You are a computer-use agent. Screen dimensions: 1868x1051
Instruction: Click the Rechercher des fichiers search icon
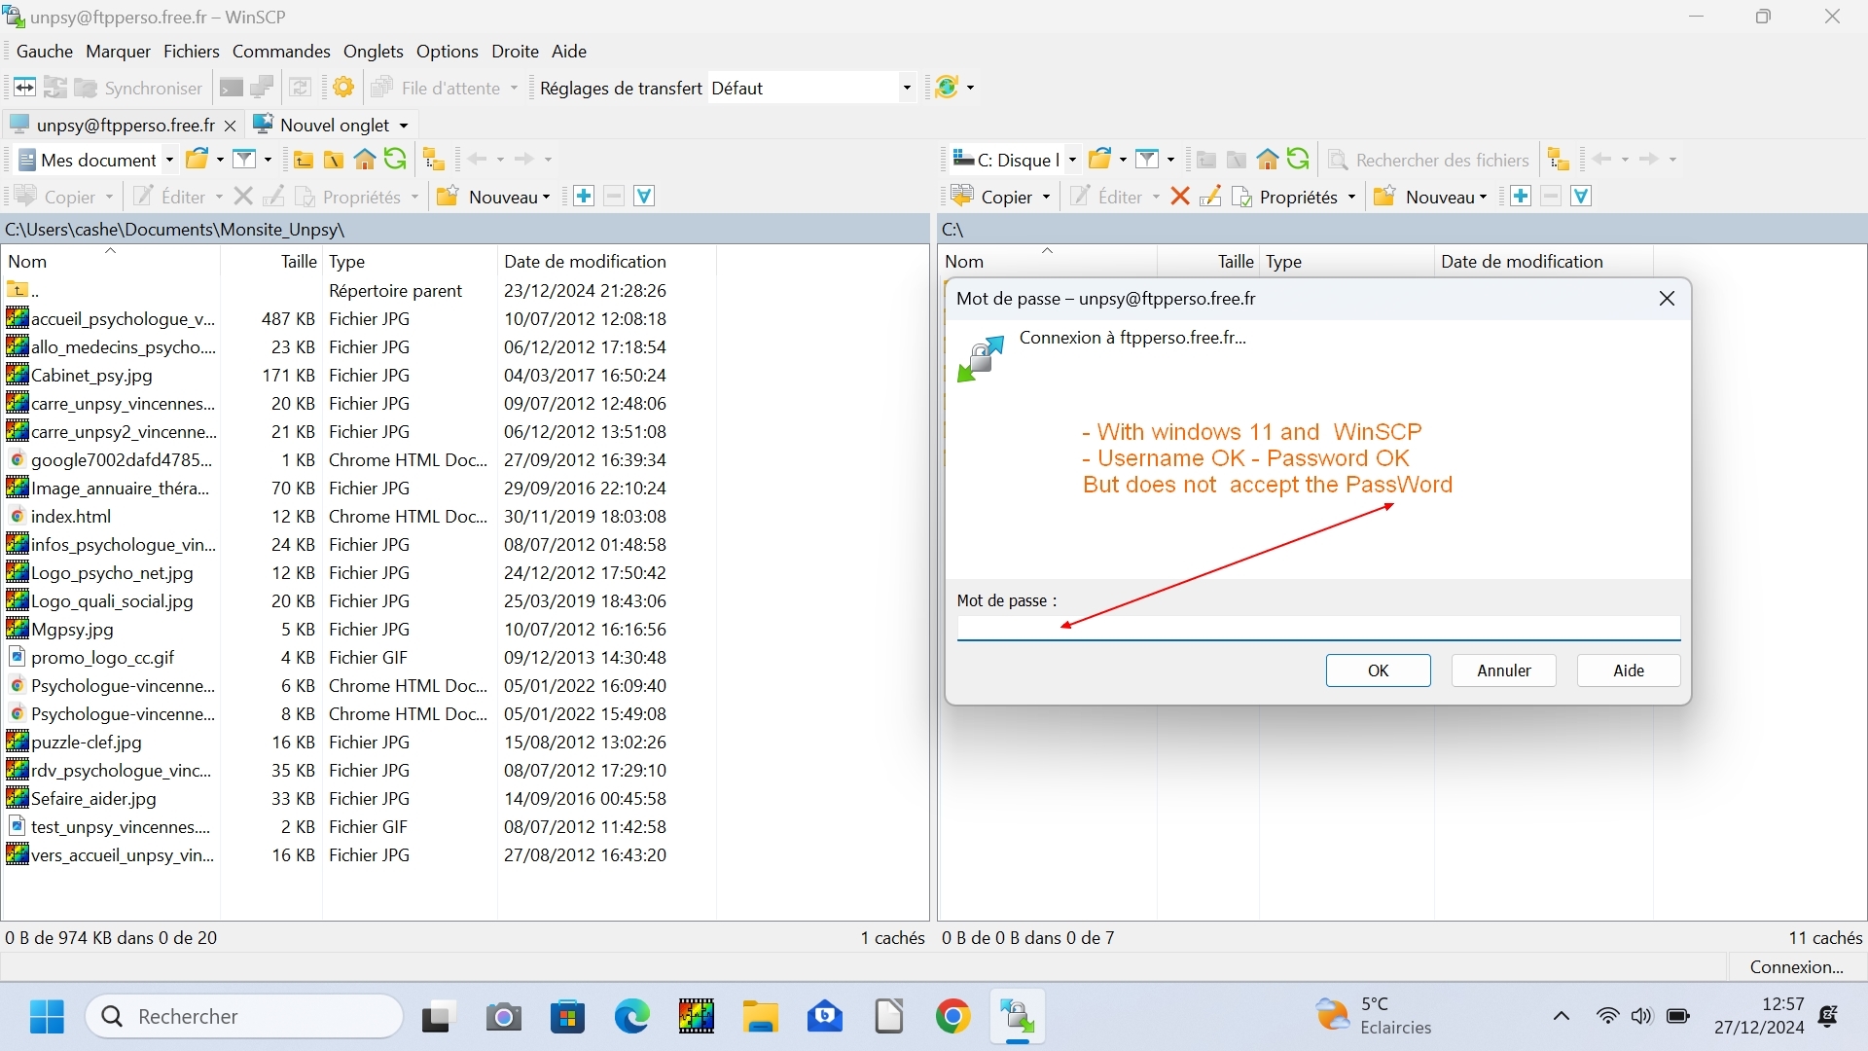[1339, 159]
